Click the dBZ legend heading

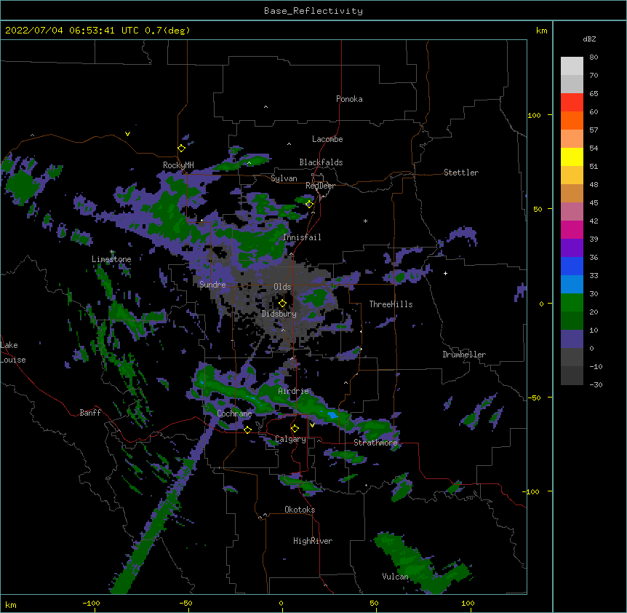[x=589, y=39]
